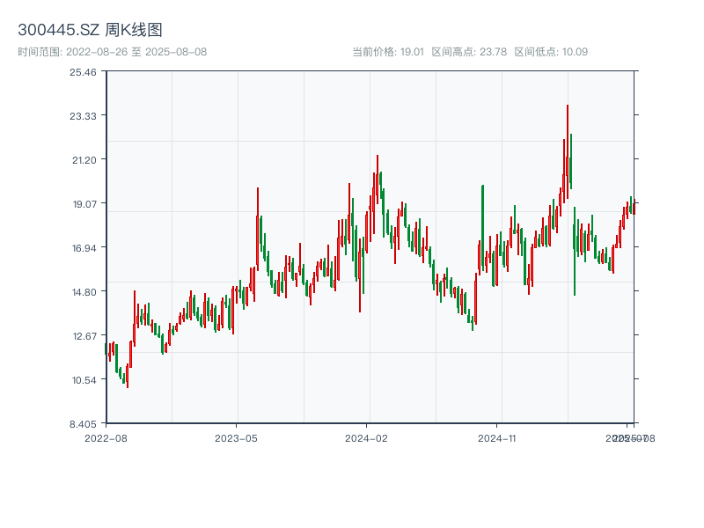
Task: Click the 当前价格 19.01 label
Action: point(388,52)
